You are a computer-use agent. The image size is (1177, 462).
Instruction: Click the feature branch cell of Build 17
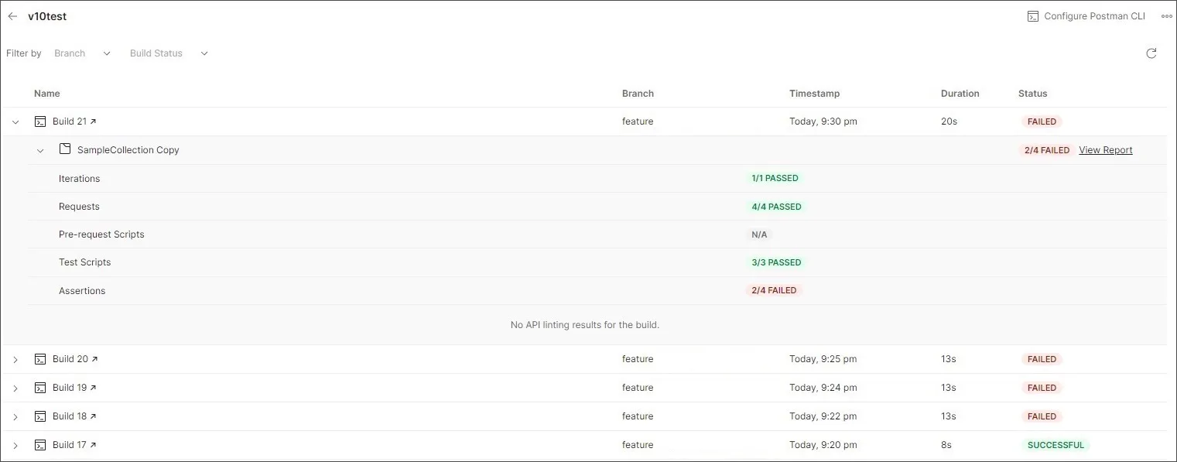tap(638, 445)
